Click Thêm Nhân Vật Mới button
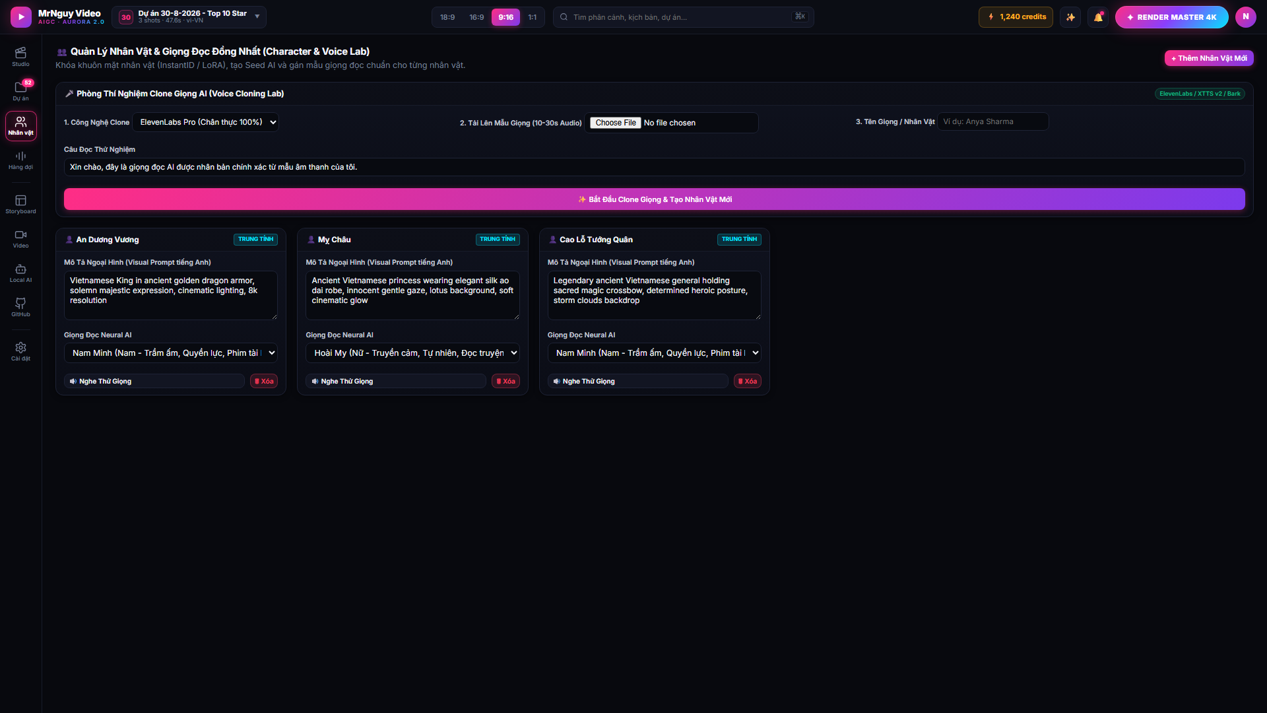 [1209, 58]
